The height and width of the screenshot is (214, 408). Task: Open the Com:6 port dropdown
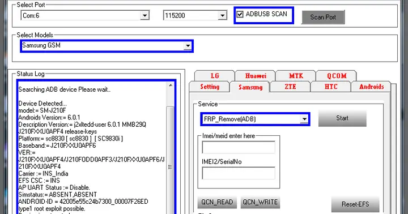pos(144,16)
